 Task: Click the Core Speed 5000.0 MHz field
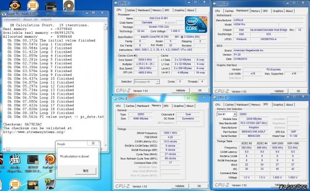[x=145, y=59]
